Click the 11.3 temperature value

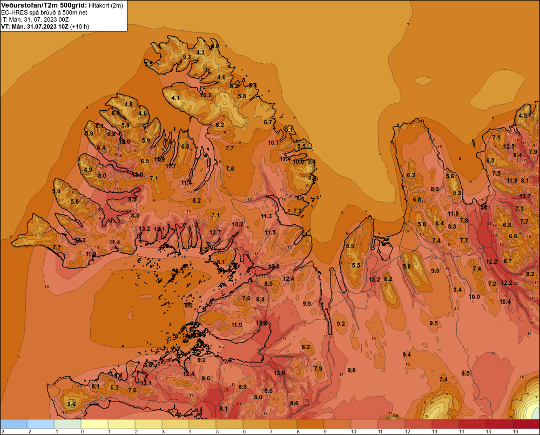(266, 216)
